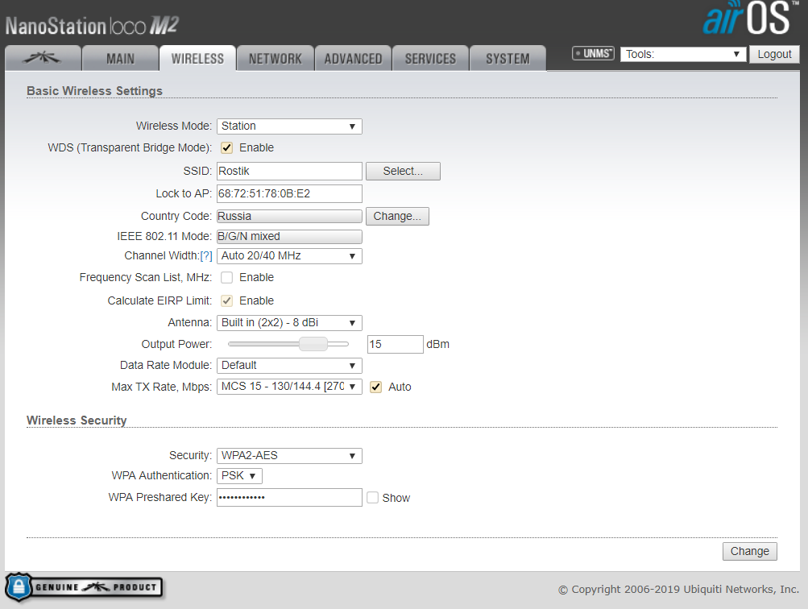Screen dimensions: 808x609
Task: Click the Copyright Ubiquiti Networks text
Action: pos(678,590)
